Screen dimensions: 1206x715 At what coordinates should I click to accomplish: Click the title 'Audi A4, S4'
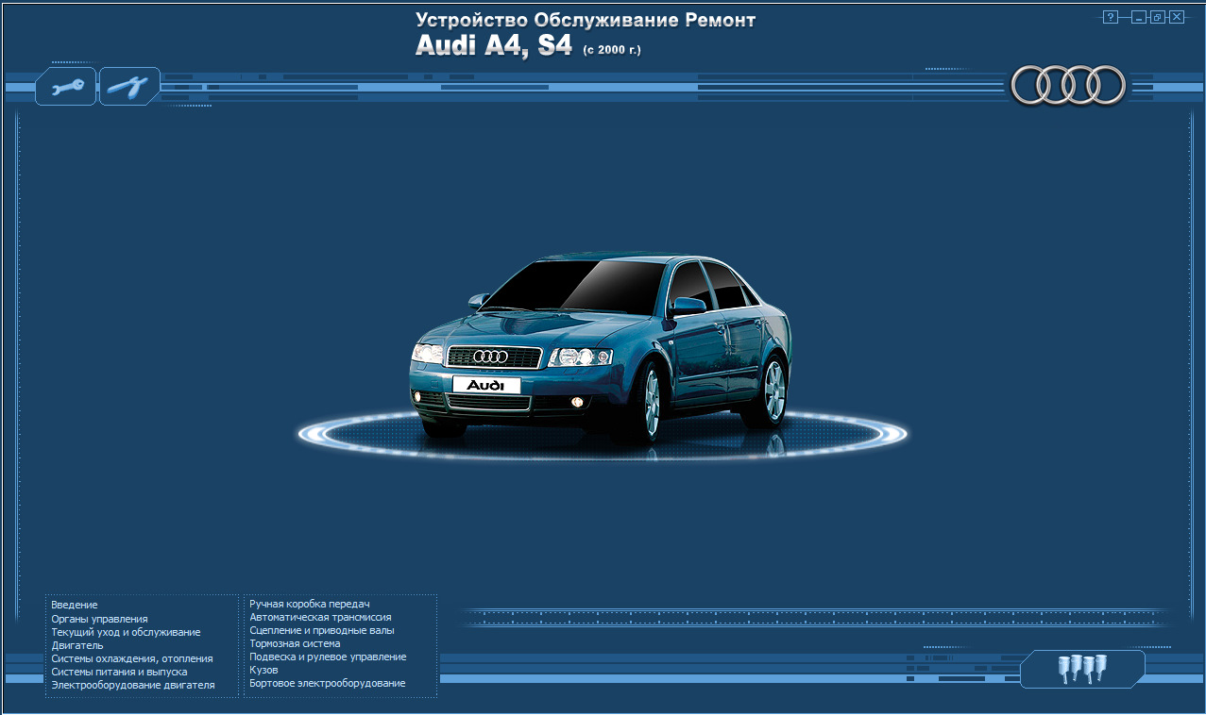tap(494, 46)
